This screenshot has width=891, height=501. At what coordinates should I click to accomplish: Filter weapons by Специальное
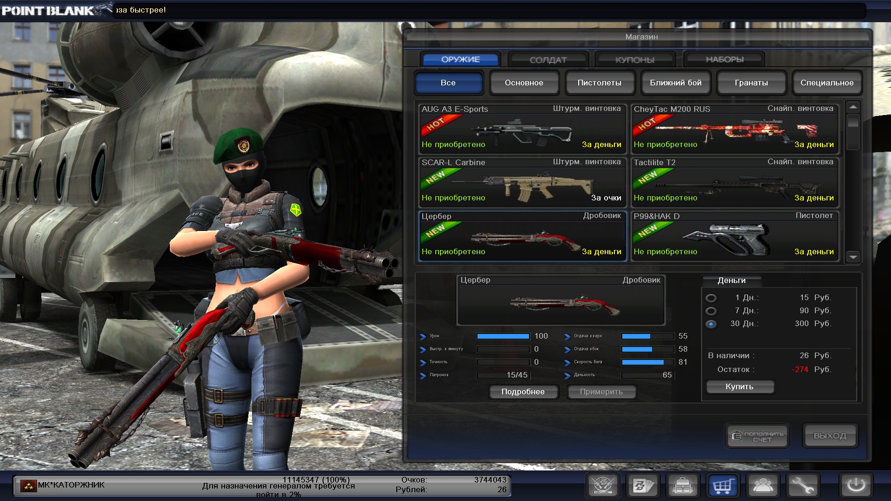[x=827, y=83]
